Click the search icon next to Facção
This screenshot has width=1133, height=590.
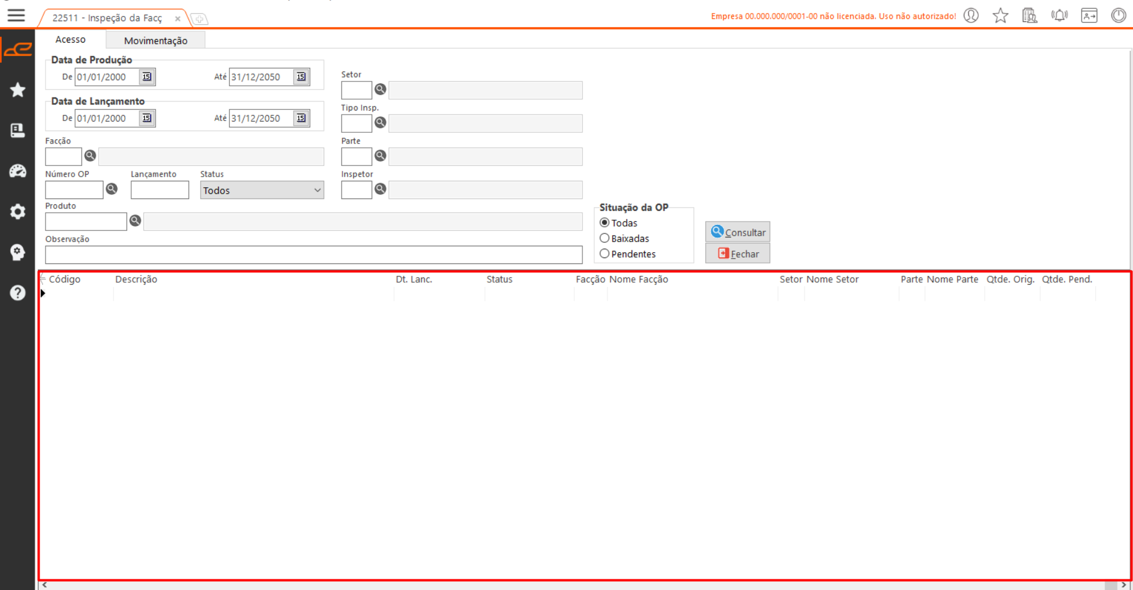pyautogui.click(x=90, y=156)
